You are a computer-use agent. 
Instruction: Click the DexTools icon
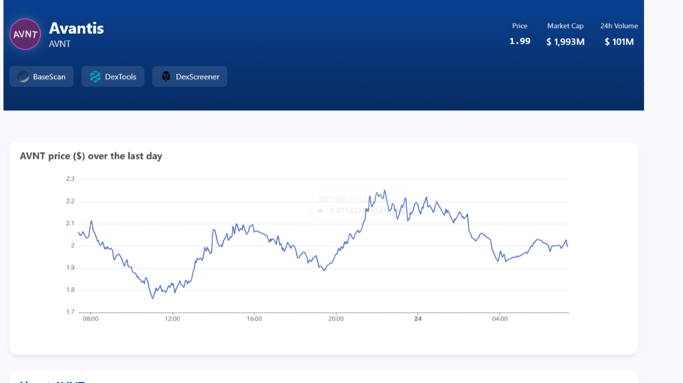click(x=95, y=77)
